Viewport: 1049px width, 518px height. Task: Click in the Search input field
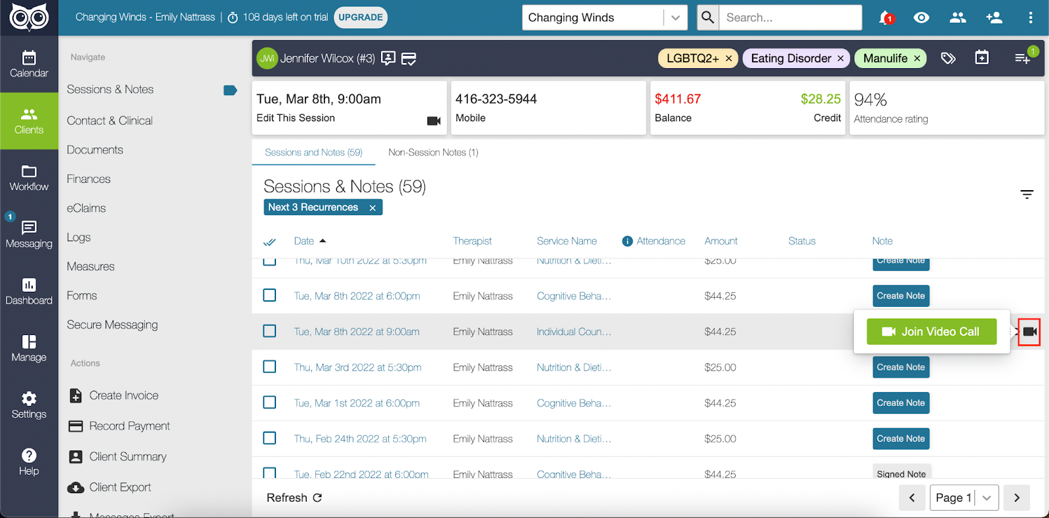click(790, 18)
